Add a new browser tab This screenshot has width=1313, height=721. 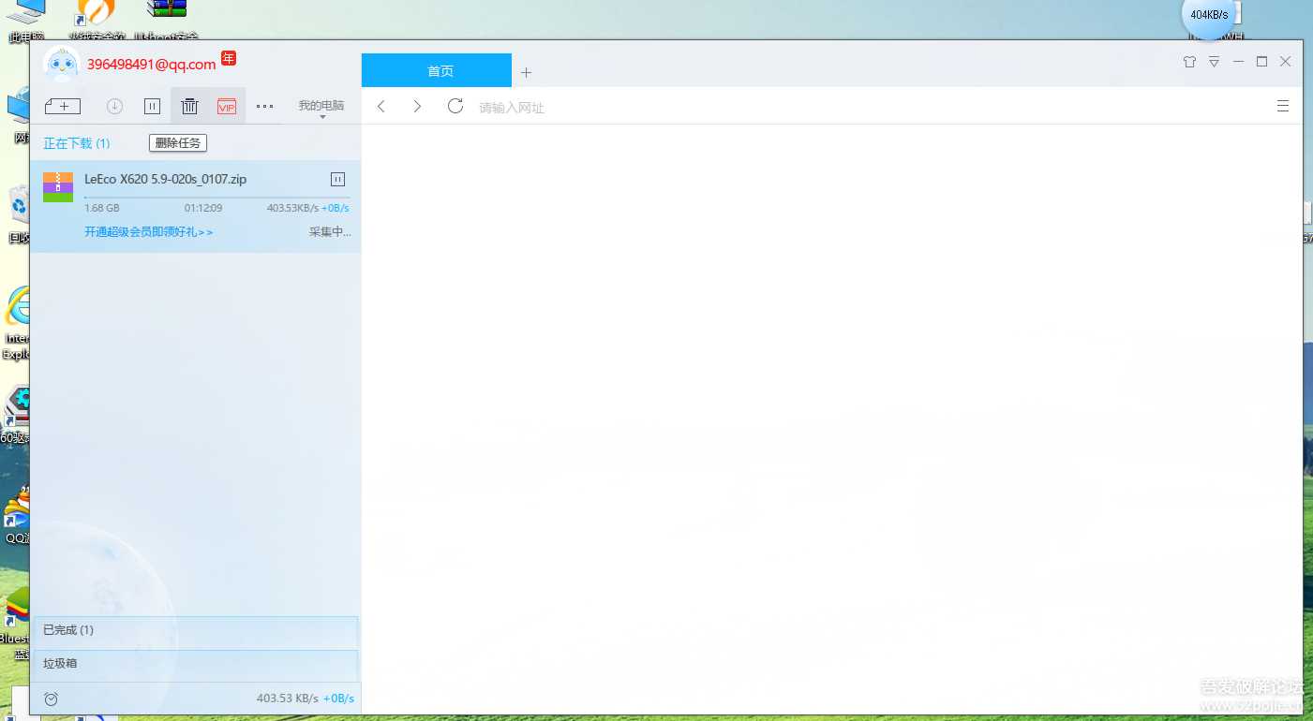526,72
